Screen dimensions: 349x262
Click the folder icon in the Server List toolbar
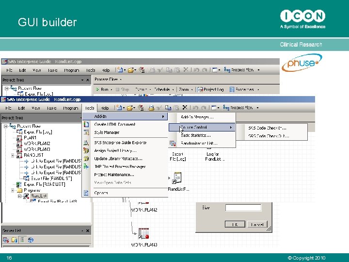pos(14,240)
